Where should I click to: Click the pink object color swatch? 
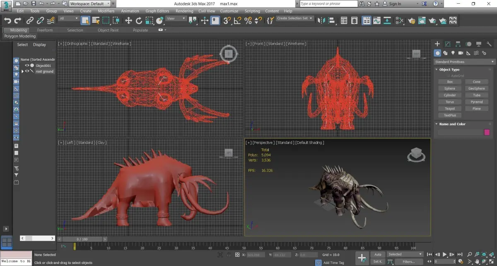pyautogui.click(x=487, y=132)
